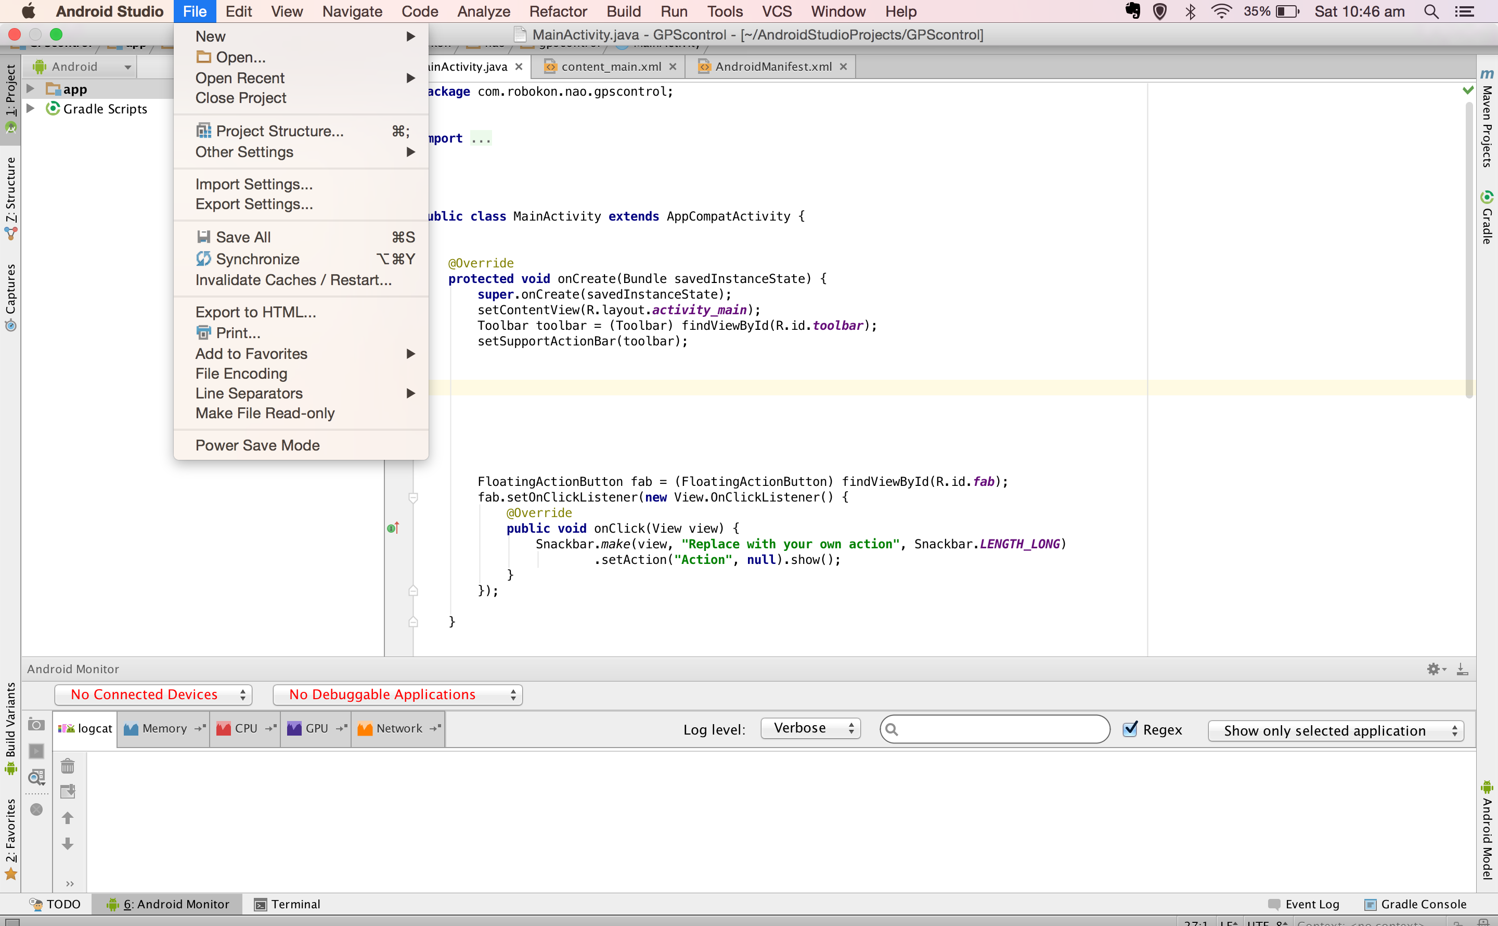The height and width of the screenshot is (926, 1498).
Task: Expand the Open Recent submenu
Action: pos(301,78)
